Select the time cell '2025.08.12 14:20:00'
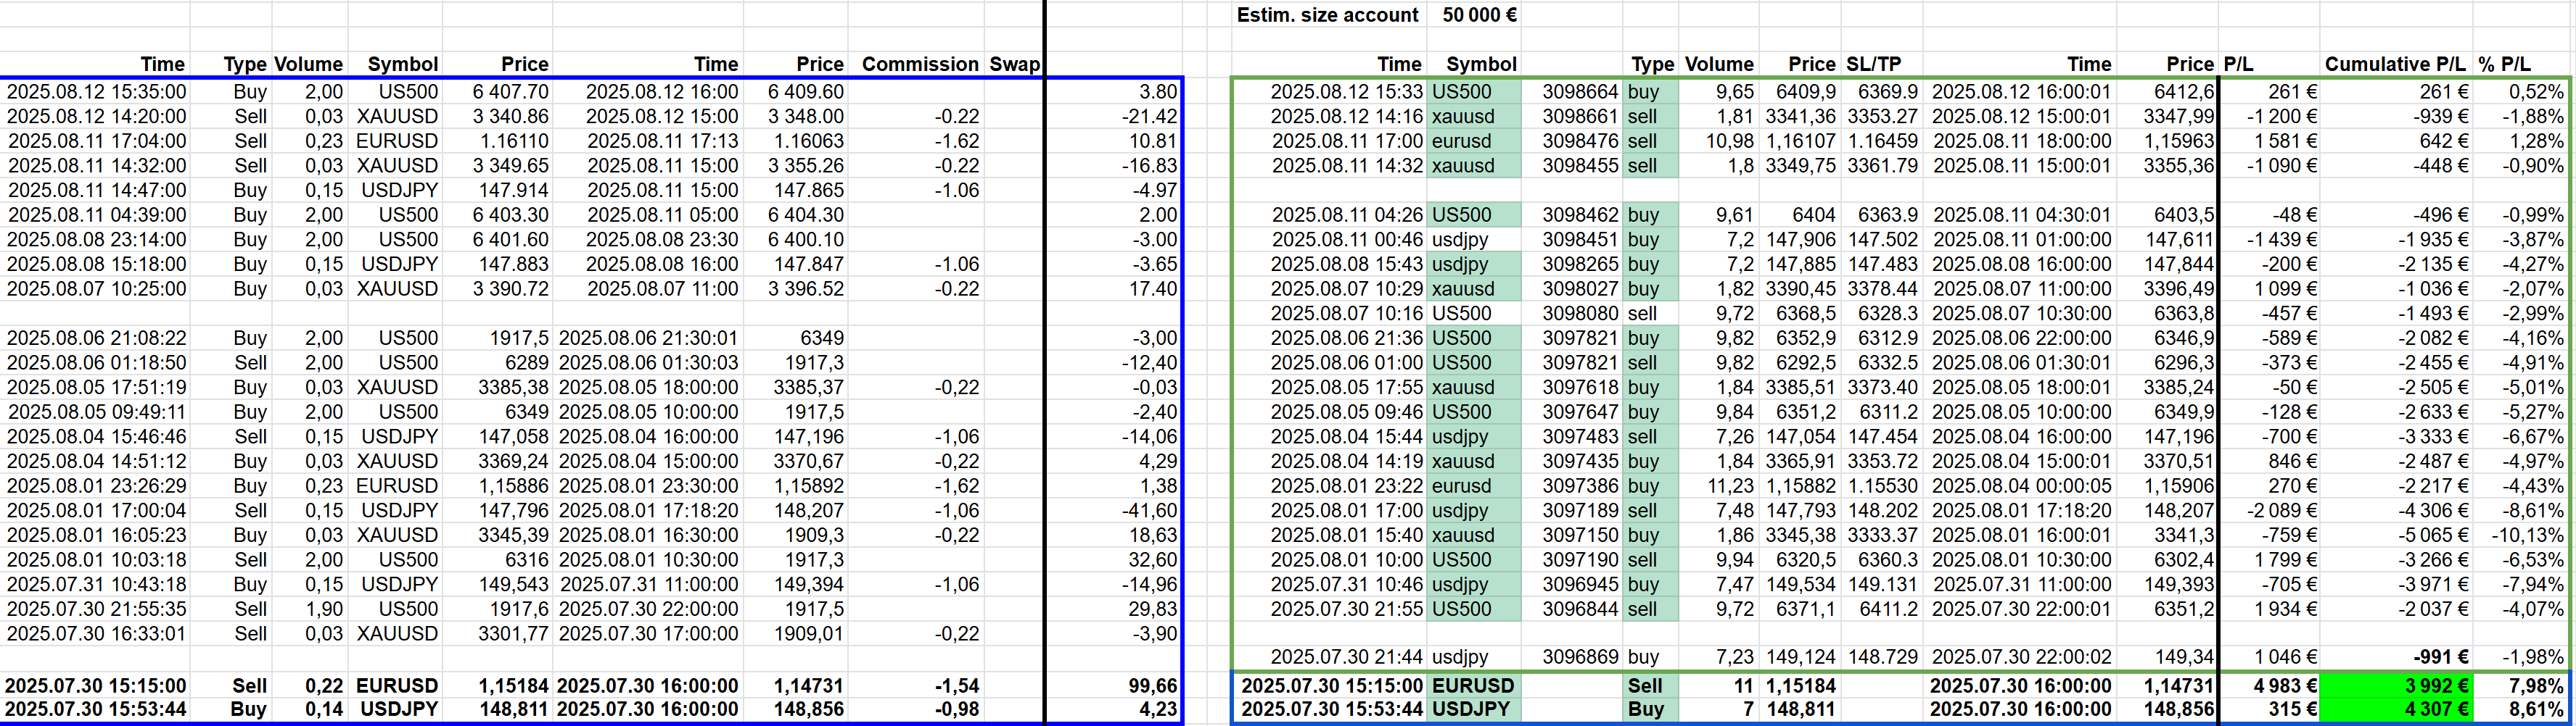 coord(96,117)
